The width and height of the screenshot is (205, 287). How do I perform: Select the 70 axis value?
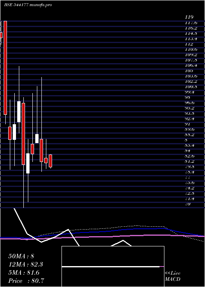tap(188, 203)
